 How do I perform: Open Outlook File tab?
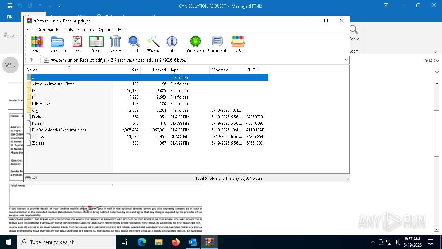click(x=10, y=17)
